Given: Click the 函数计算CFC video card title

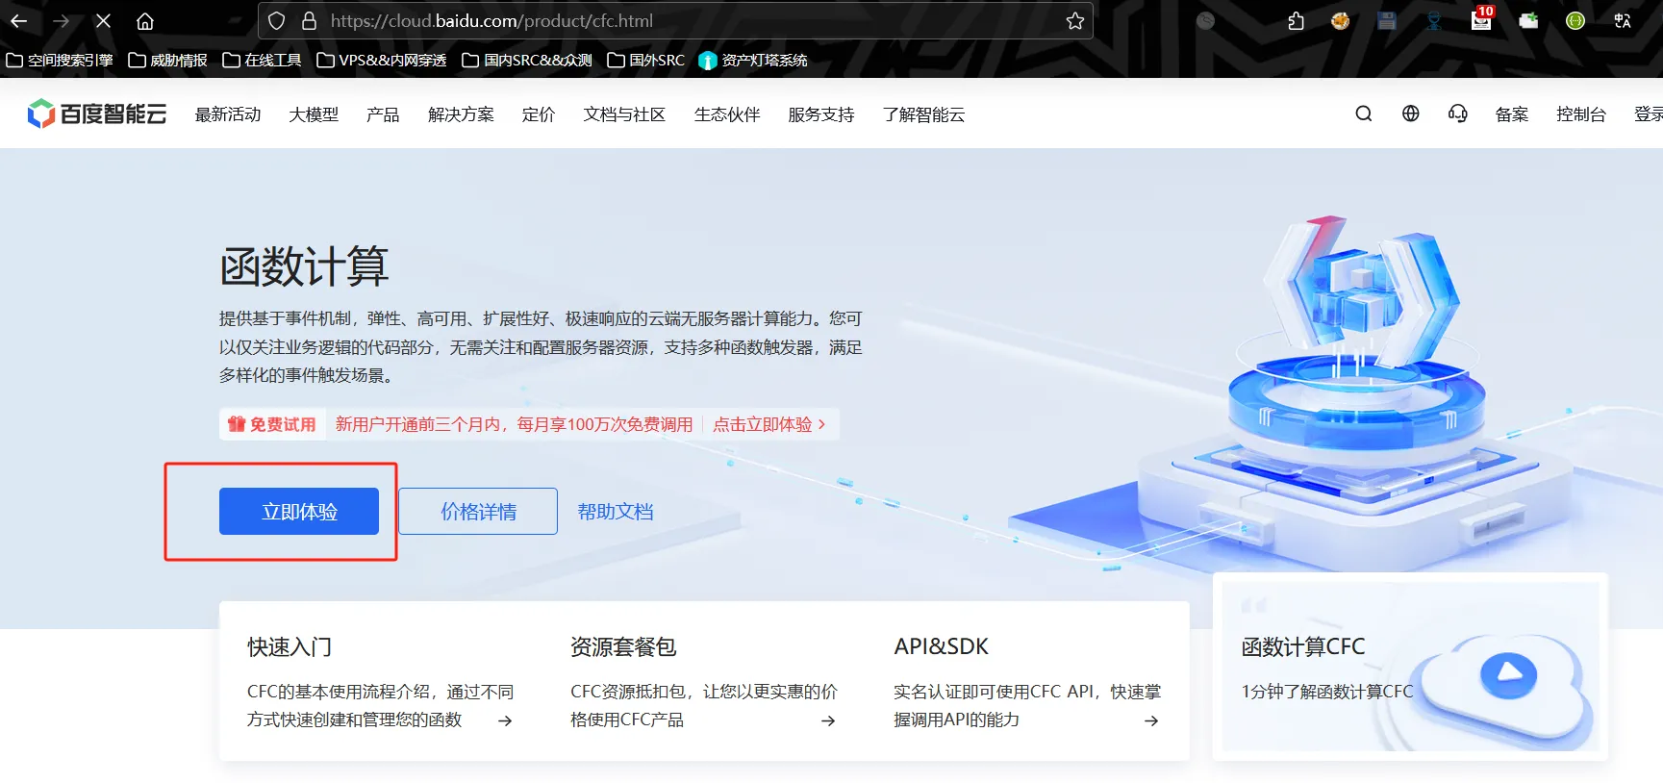Looking at the screenshot, I should click(x=1303, y=646).
